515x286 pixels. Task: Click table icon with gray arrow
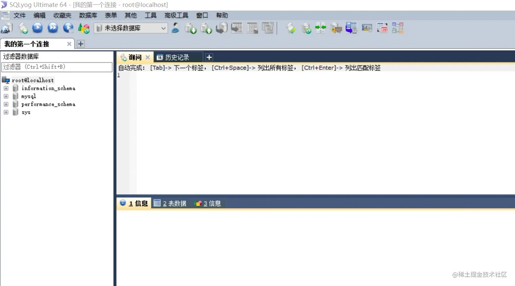tap(237, 28)
